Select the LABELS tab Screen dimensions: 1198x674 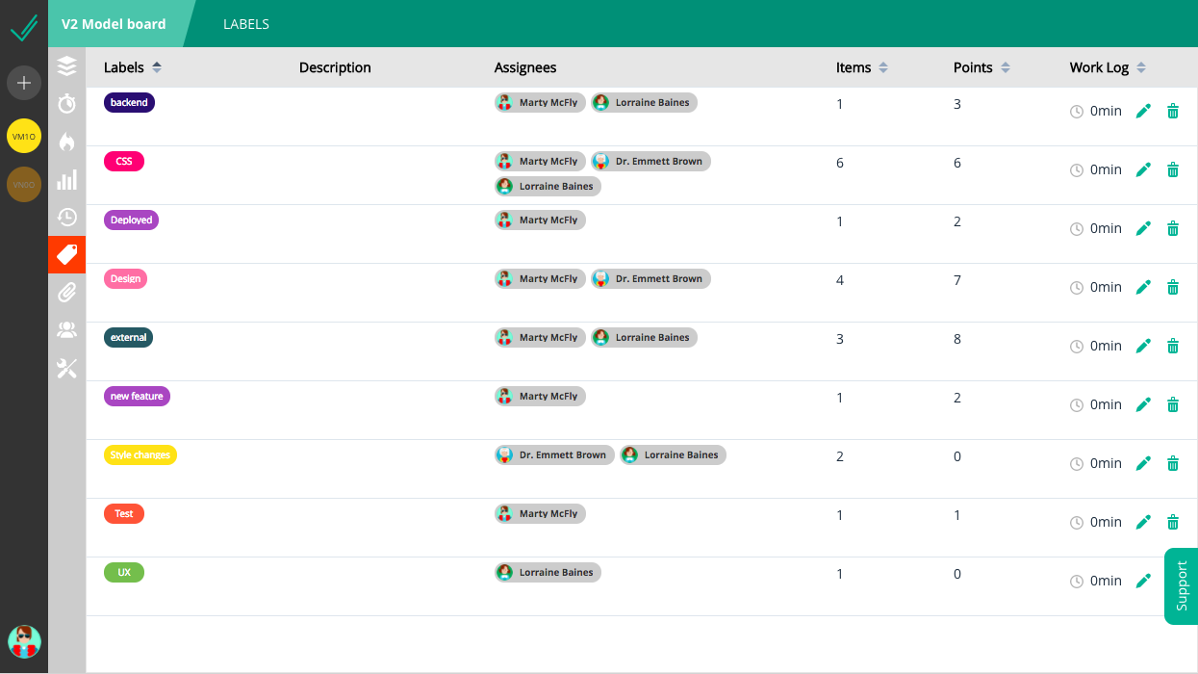click(246, 24)
